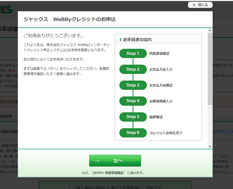Open the PDFダウンロード link
This screenshot has height=189, width=233.
223,132
